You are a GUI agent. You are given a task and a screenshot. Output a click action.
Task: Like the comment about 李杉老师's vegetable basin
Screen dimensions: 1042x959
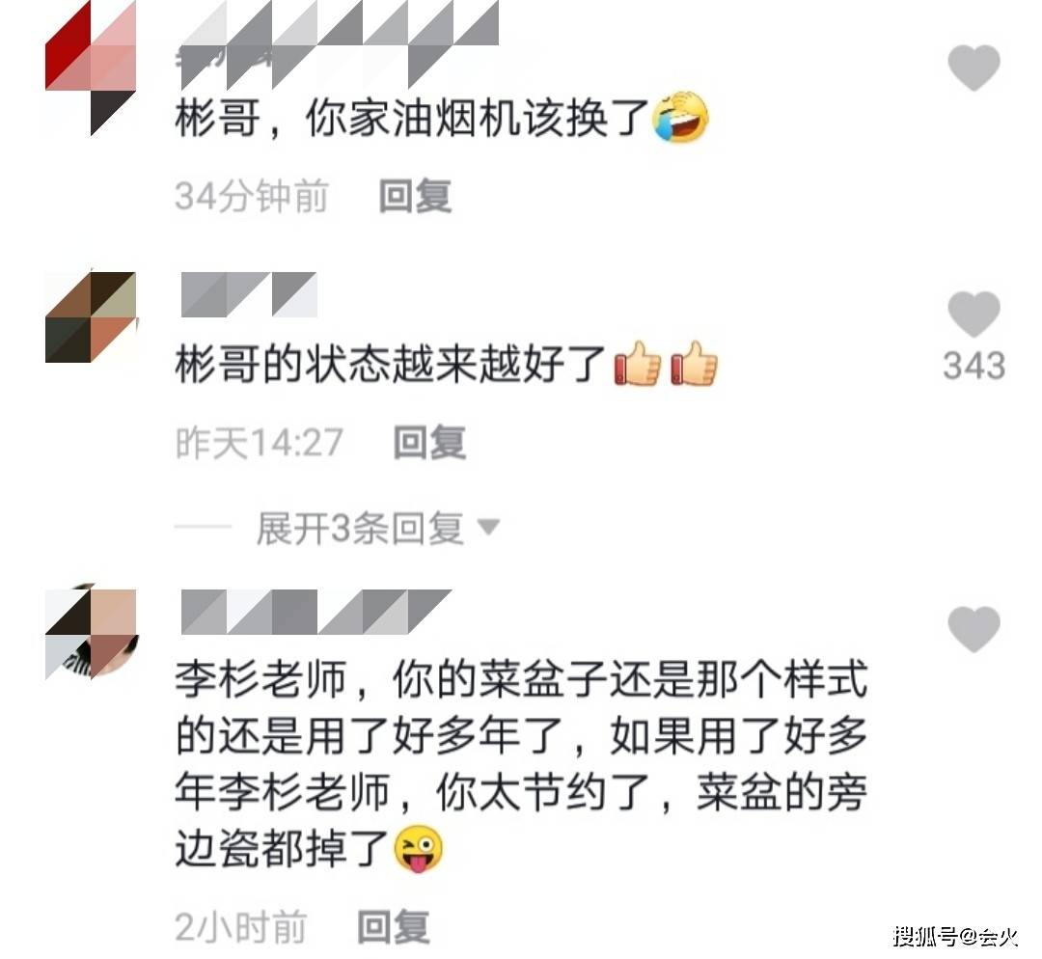pos(973,629)
